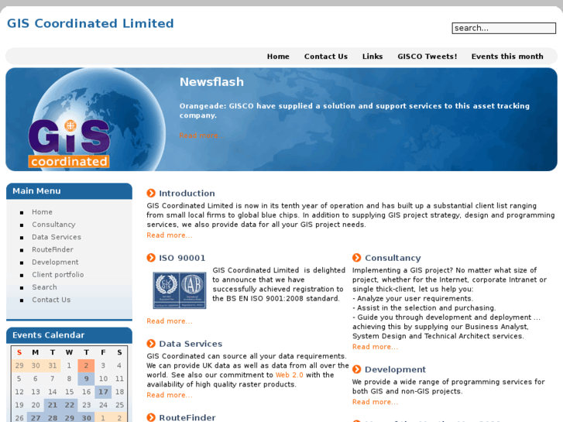Select Consultancy in the Main Menu sidebar
Screen dimensions: 563x422
pos(53,225)
